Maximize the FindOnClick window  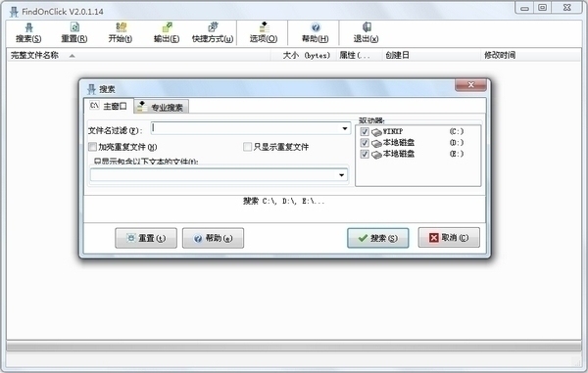point(543,8)
